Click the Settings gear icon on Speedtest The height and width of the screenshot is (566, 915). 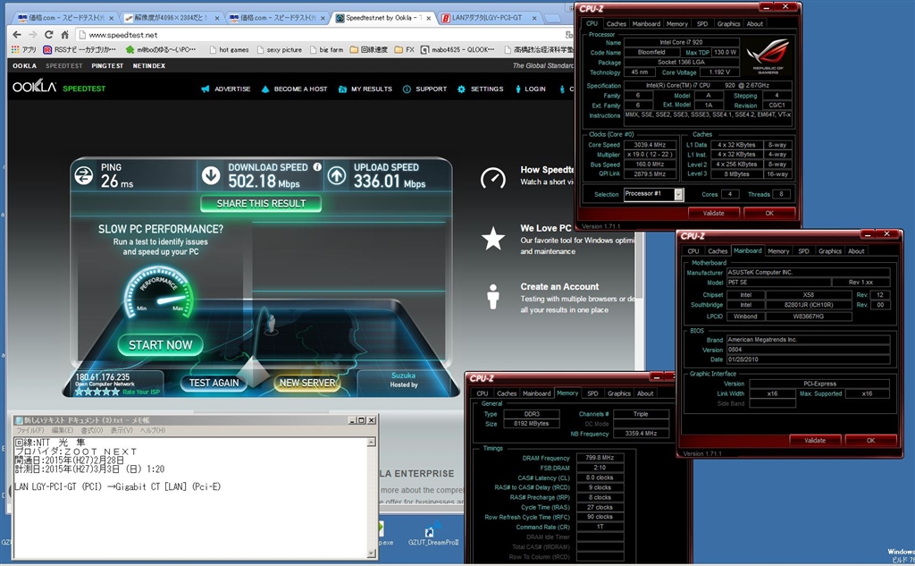click(x=462, y=89)
